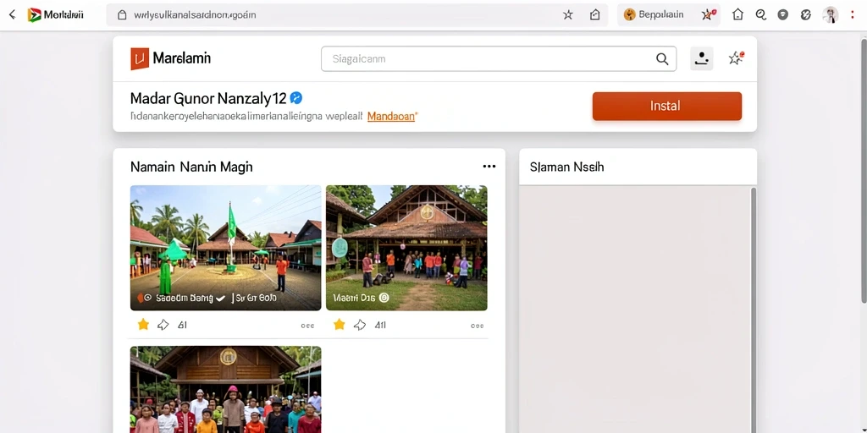Open browser home icon

click(x=737, y=15)
